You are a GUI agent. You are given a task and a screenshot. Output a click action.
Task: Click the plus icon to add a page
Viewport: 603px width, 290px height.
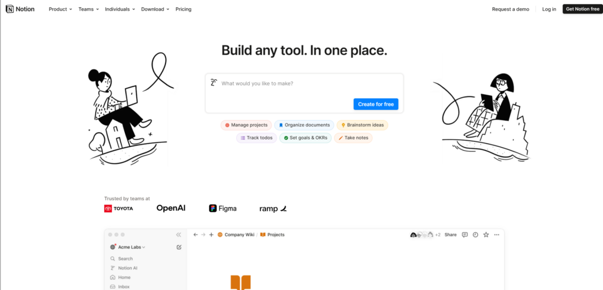click(211, 235)
